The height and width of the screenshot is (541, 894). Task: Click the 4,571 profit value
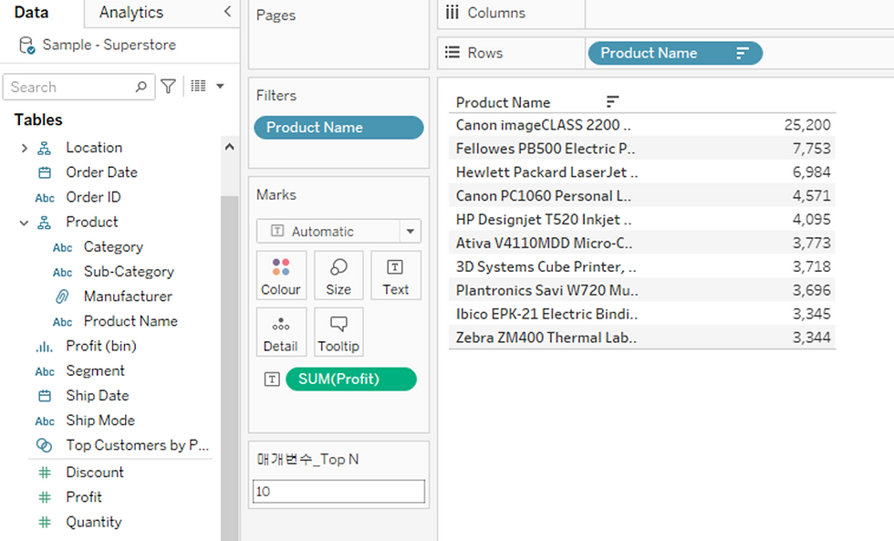click(x=811, y=195)
